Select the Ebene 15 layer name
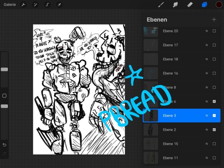The image size is (224, 168). pos(170,144)
